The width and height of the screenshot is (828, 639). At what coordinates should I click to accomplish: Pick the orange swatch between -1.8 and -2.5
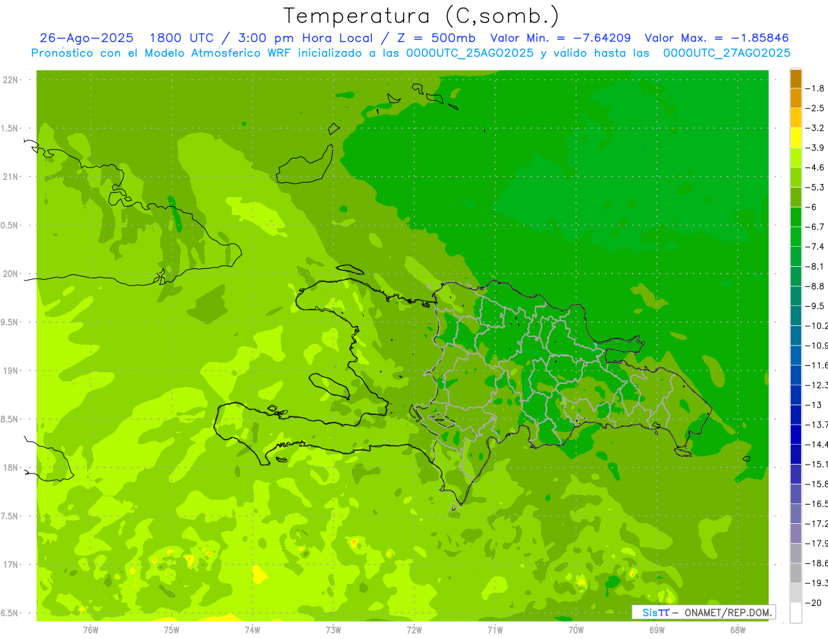coord(796,99)
